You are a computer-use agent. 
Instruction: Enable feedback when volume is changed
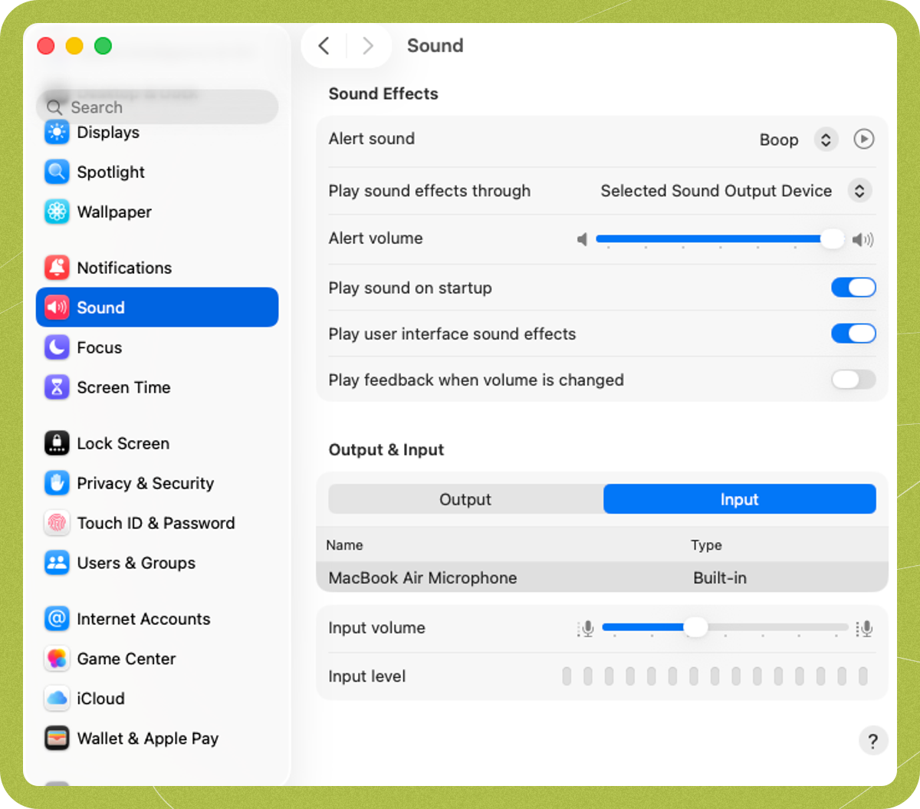[x=853, y=380]
